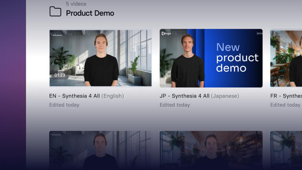Open the EN - Synthesia 4 All thumbnail
The image size is (302, 170).
(x=100, y=57)
